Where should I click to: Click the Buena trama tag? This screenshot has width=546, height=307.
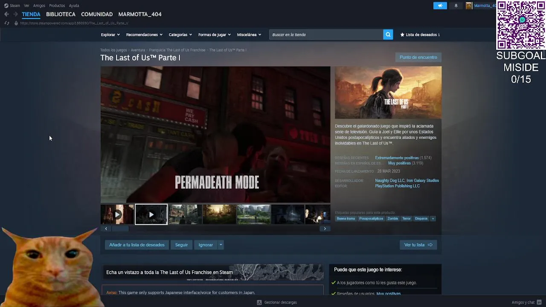(346, 219)
